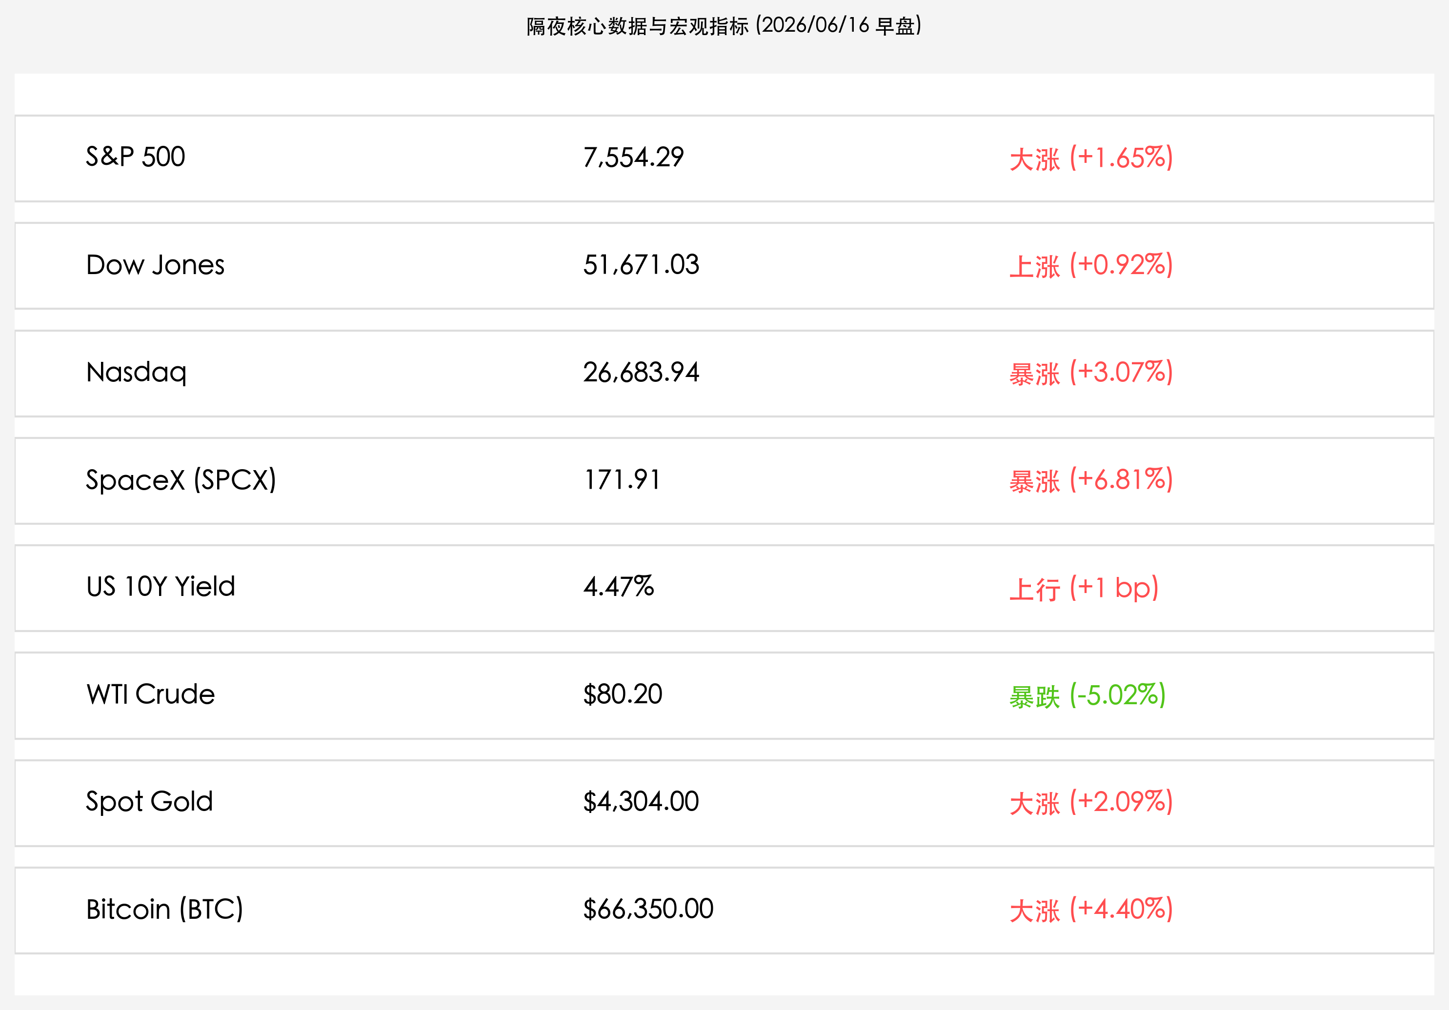Click the Nasdaq index name
The image size is (1449, 1010).
tap(136, 373)
